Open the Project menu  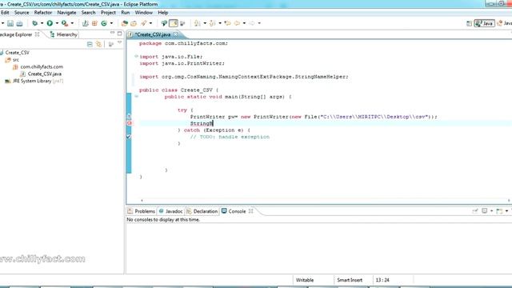[108, 13]
